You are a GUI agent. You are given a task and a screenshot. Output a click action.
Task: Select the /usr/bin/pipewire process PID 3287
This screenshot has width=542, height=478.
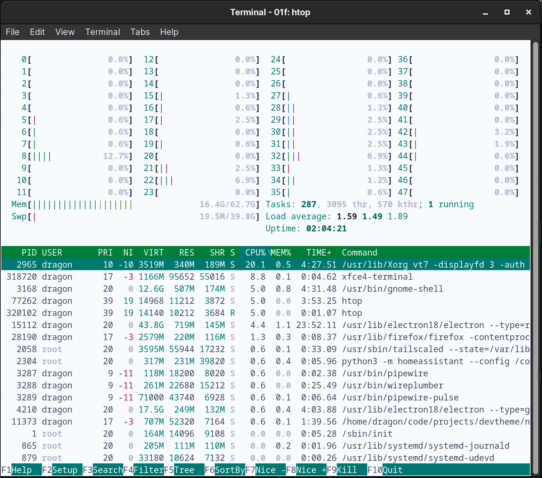point(266,373)
